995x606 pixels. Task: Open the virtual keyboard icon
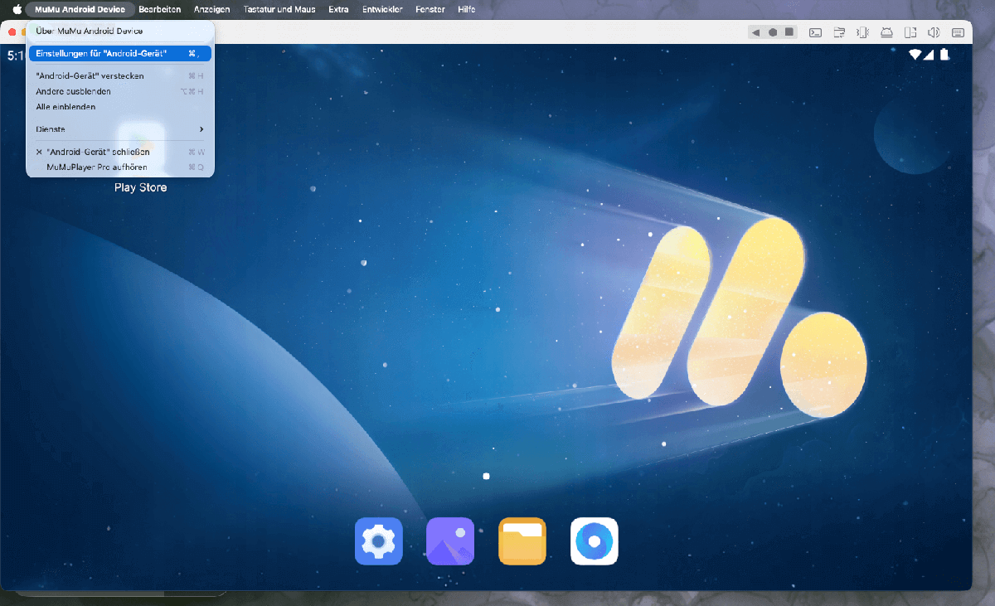(x=959, y=32)
